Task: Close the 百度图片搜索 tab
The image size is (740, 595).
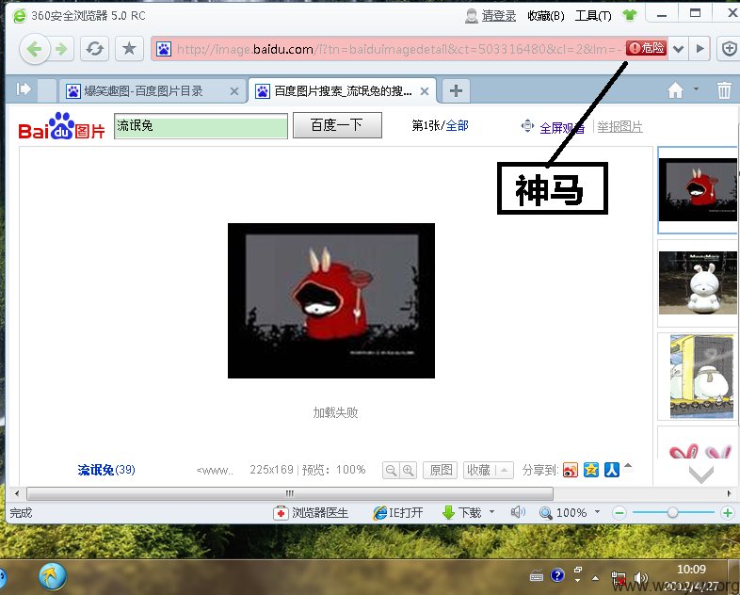Action: [425, 91]
